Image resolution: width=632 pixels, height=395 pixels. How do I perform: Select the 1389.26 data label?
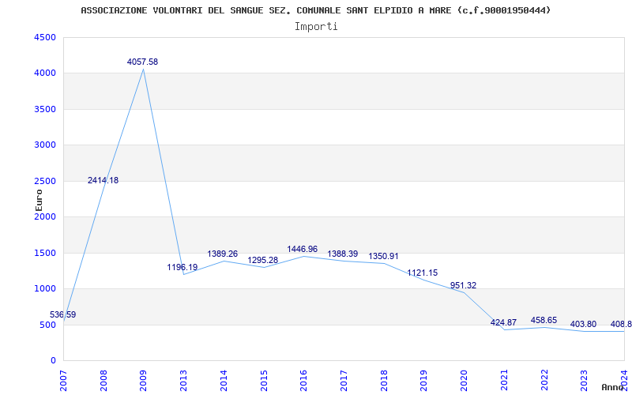[223, 254]
